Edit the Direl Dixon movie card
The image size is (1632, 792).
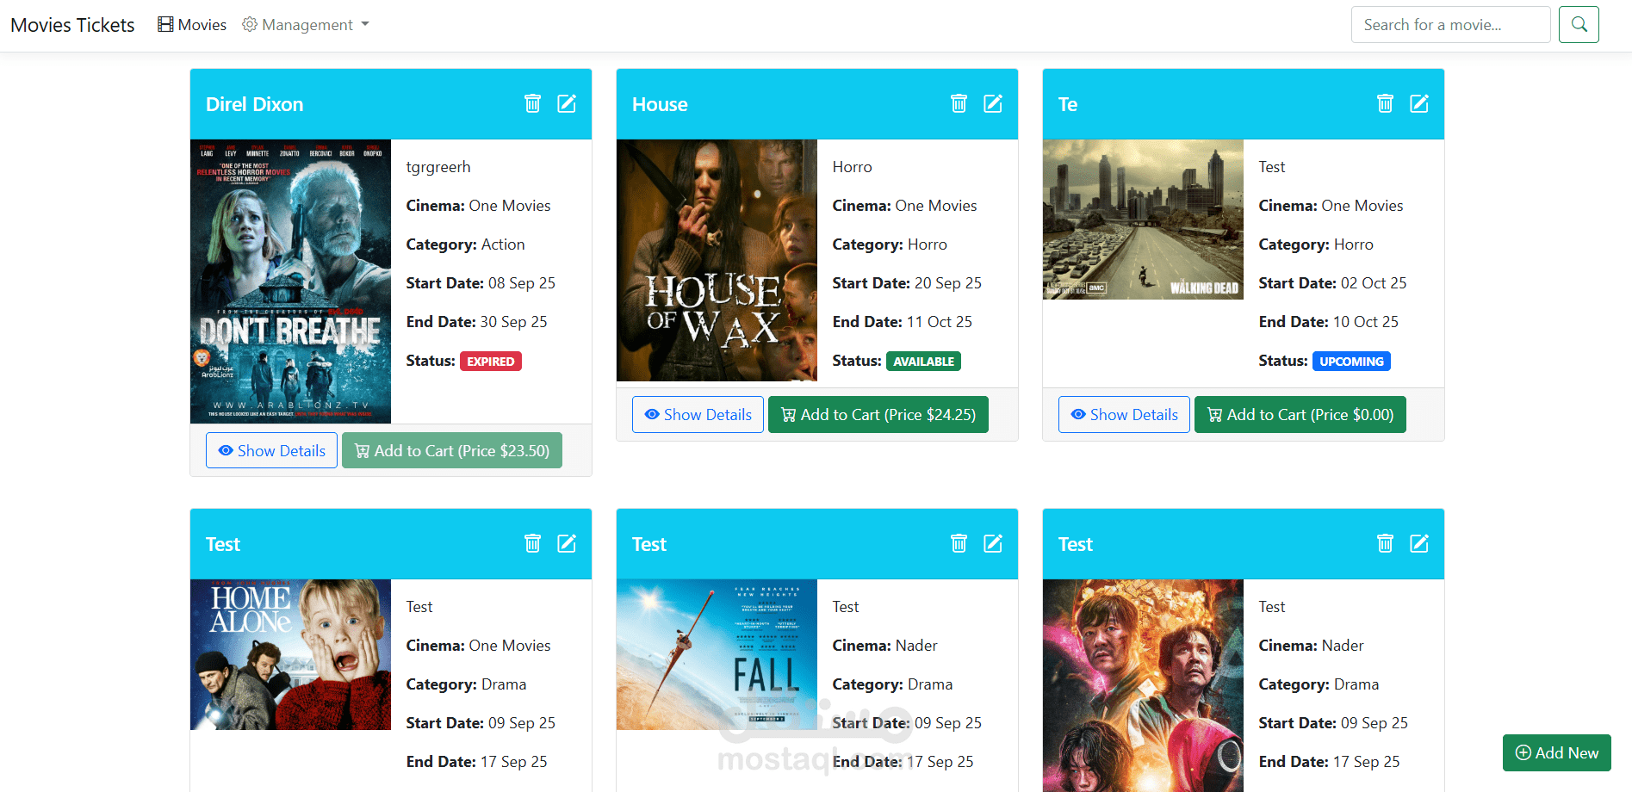(567, 103)
